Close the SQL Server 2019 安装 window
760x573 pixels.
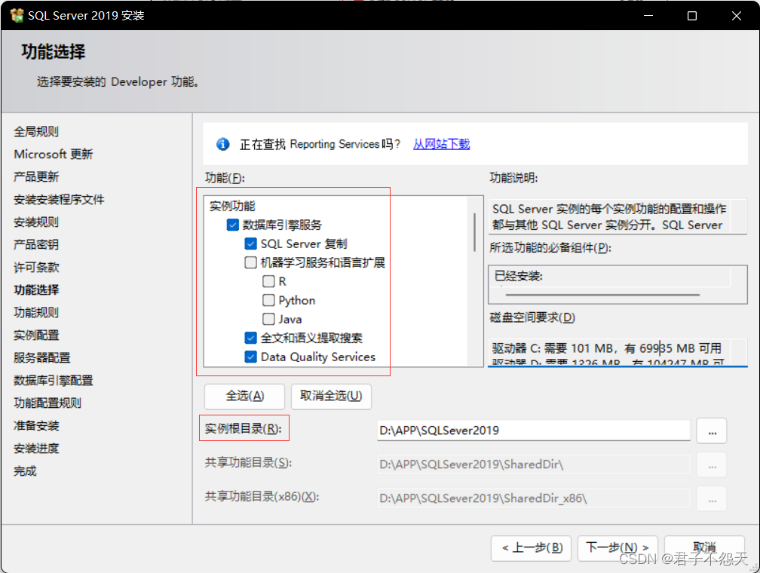click(736, 16)
